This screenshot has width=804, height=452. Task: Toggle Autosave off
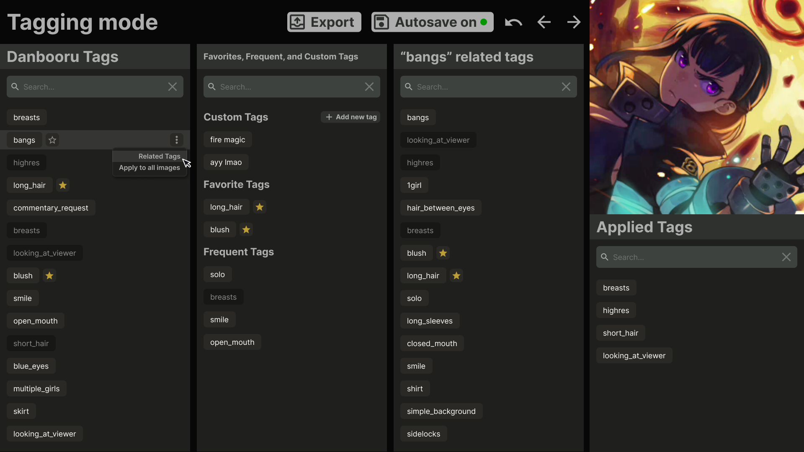pyautogui.click(x=432, y=22)
